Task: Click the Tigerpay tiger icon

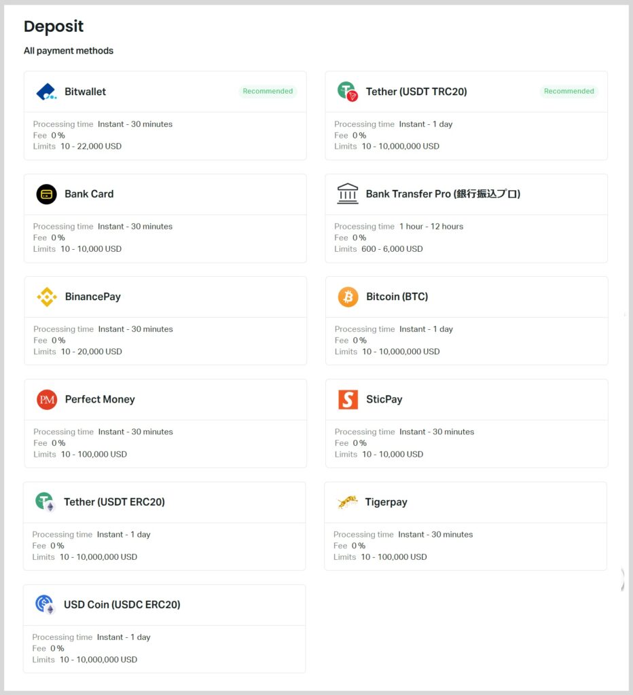Action: coord(347,502)
